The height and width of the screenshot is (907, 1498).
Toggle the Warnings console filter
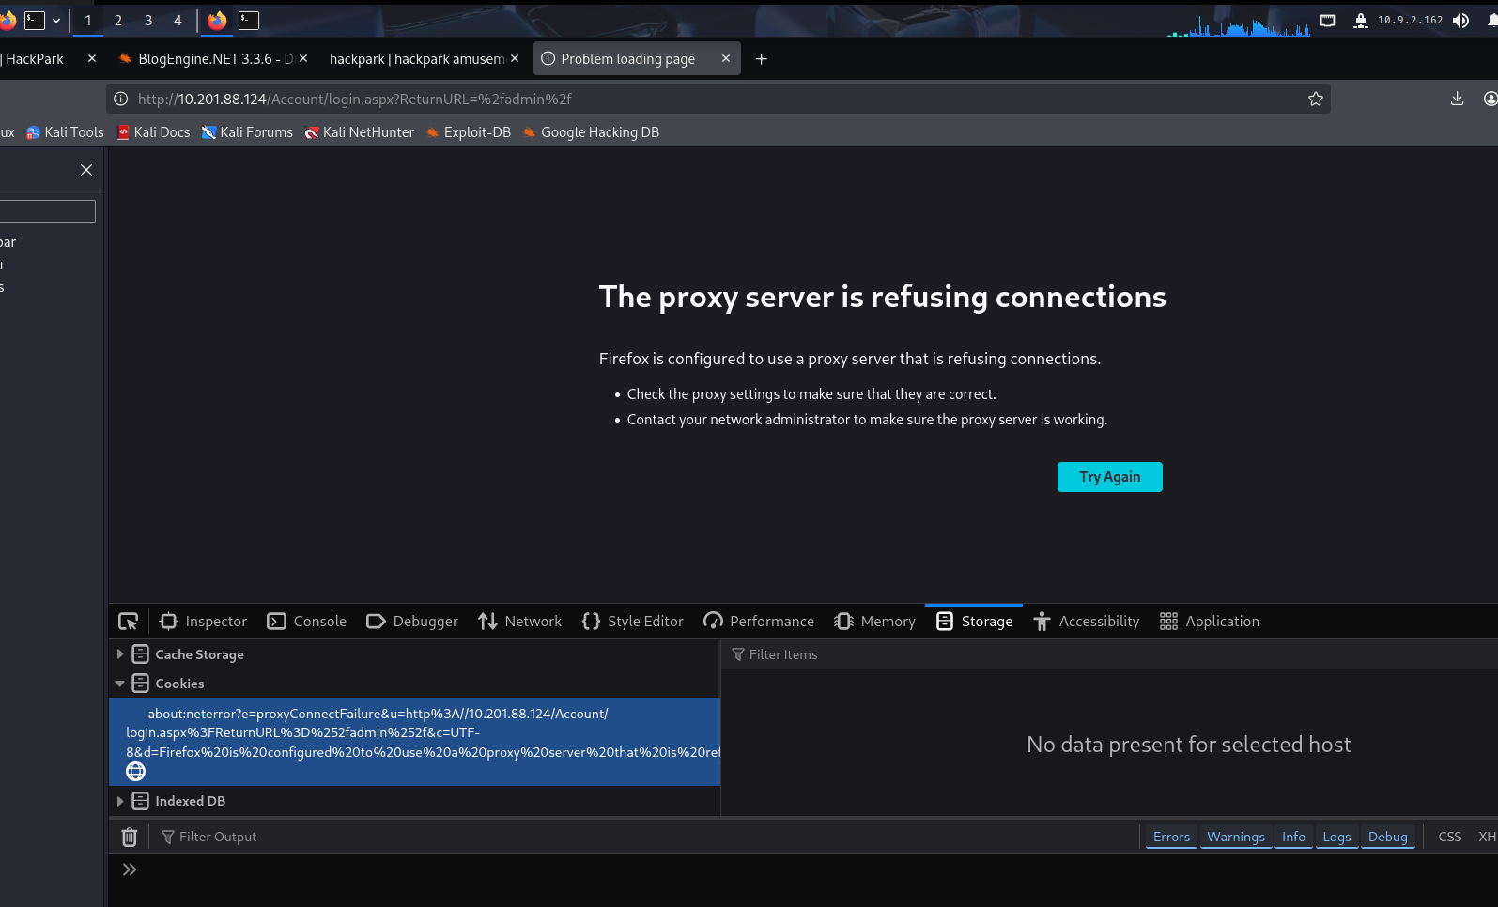(1235, 837)
